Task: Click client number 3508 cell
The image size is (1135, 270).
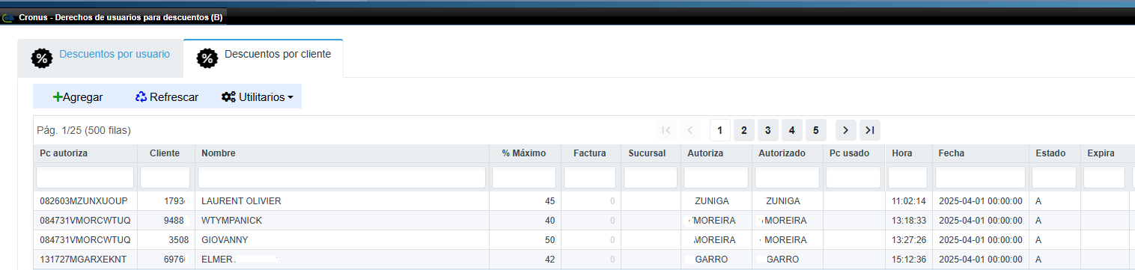Action: tap(165, 240)
